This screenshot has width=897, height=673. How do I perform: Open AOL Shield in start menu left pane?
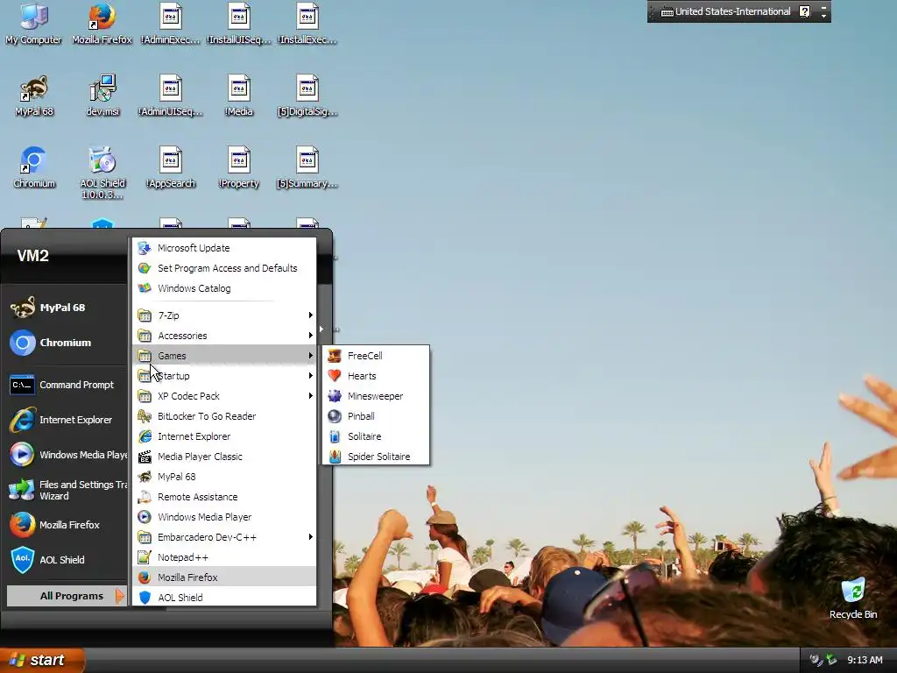click(x=66, y=560)
